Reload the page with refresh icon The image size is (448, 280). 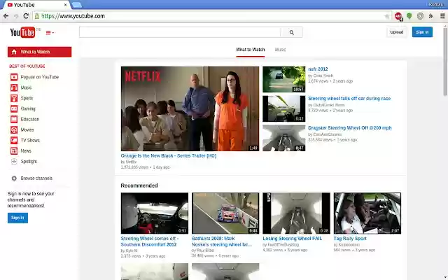26,16
